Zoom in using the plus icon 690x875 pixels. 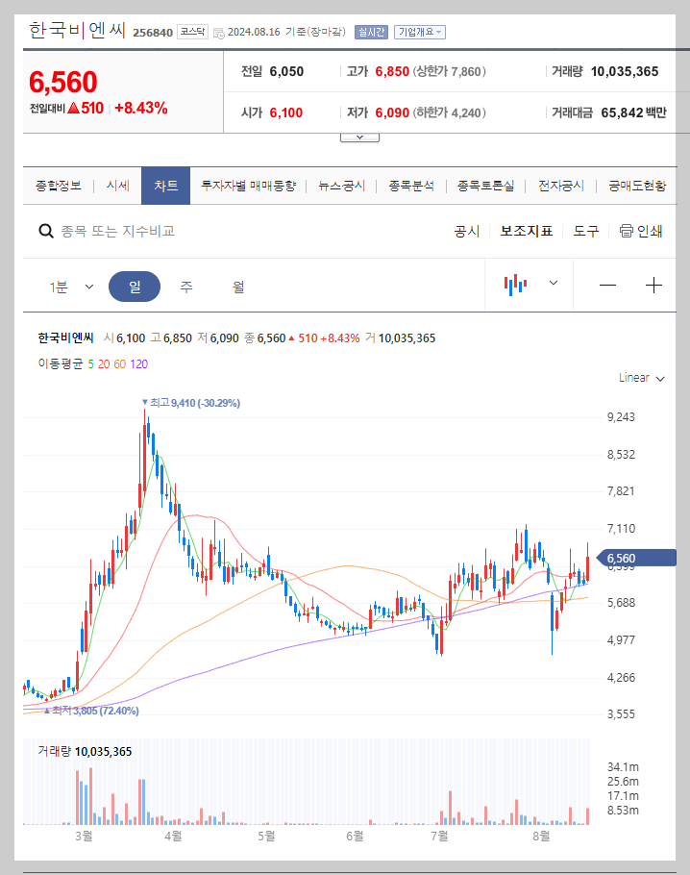click(x=654, y=285)
